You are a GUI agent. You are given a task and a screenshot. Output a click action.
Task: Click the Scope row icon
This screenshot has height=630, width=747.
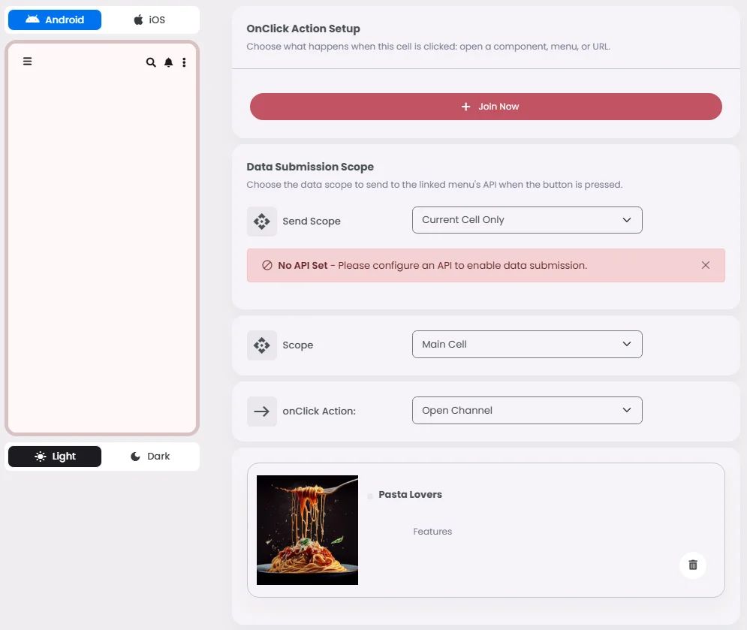click(261, 345)
